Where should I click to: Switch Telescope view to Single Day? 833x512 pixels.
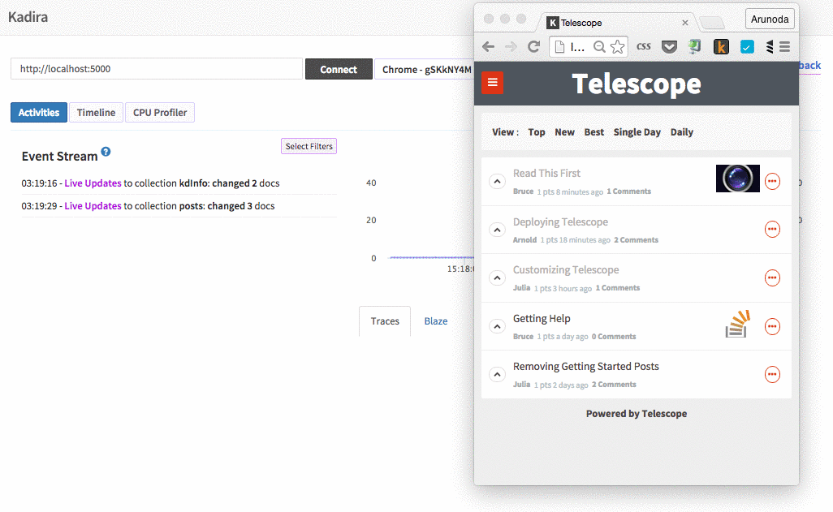click(x=637, y=132)
